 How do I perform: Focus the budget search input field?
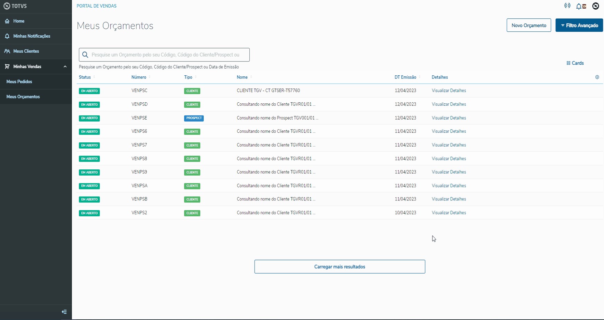pos(169,55)
